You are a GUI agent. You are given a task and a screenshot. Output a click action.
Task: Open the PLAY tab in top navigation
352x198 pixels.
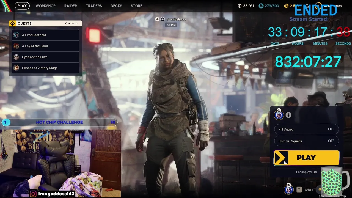22,6
